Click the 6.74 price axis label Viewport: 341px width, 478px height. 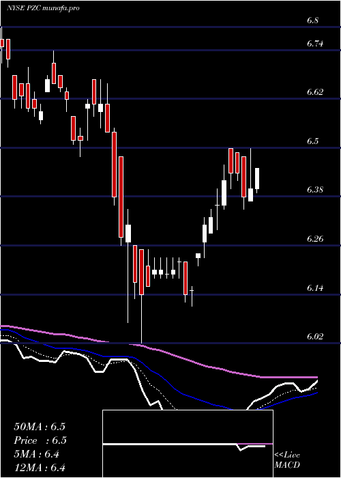tap(315, 44)
